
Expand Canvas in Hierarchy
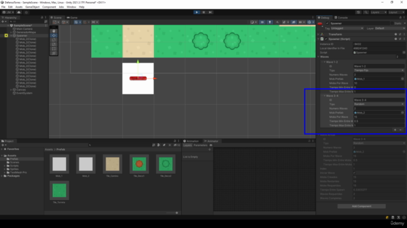pyautogui.click(x=11, y=90)
